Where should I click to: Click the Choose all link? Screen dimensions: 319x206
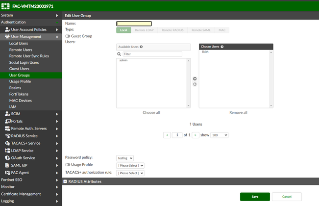tap(151, 113)
